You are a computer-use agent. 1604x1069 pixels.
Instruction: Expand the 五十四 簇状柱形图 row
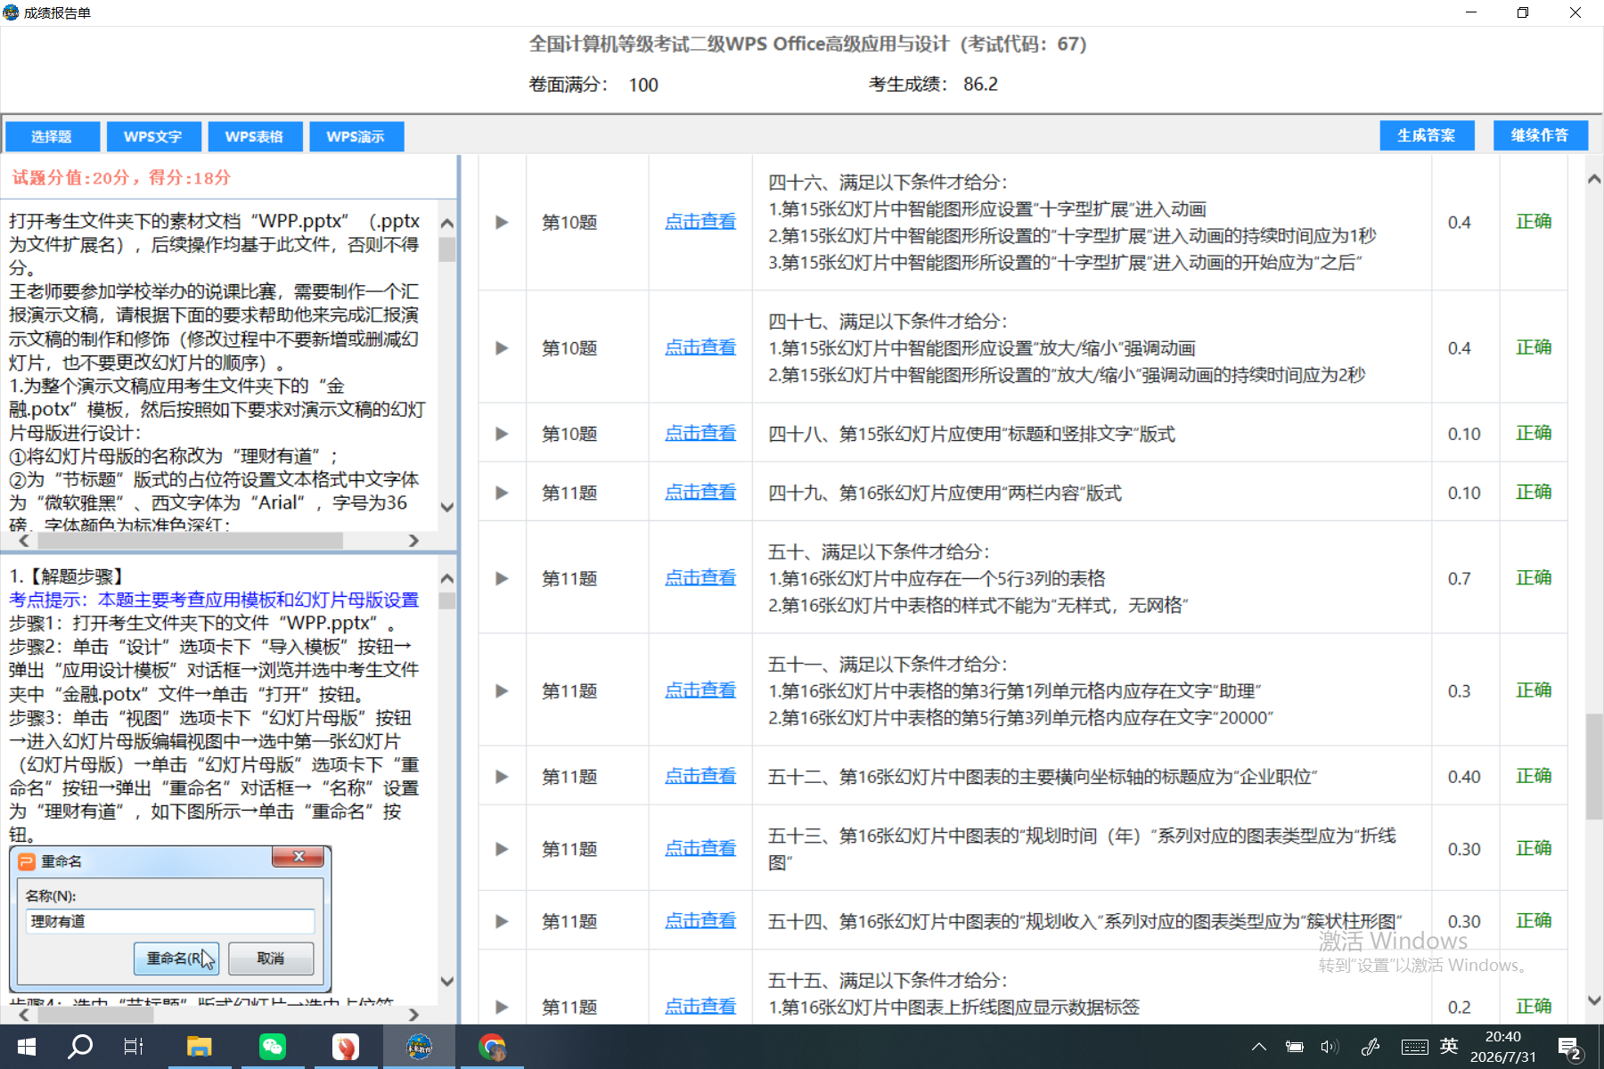pos(502,921)
